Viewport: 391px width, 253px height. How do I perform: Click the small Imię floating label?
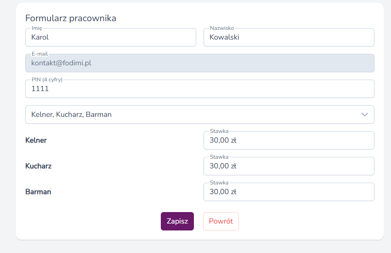tap(37, 28)
